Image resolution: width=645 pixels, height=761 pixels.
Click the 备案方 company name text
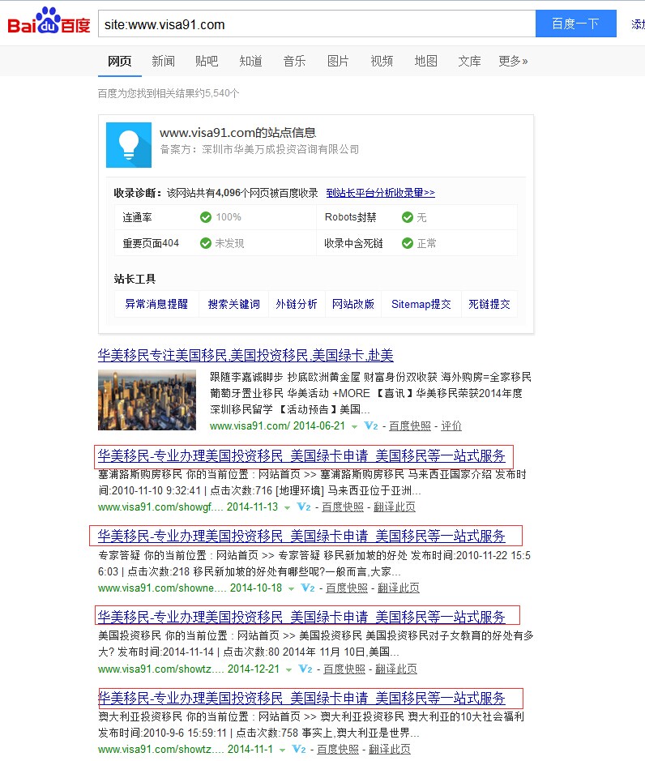coord(280,149)
